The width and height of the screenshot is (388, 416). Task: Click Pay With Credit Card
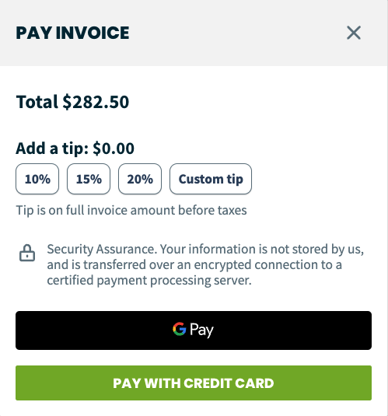coord(194,383)
